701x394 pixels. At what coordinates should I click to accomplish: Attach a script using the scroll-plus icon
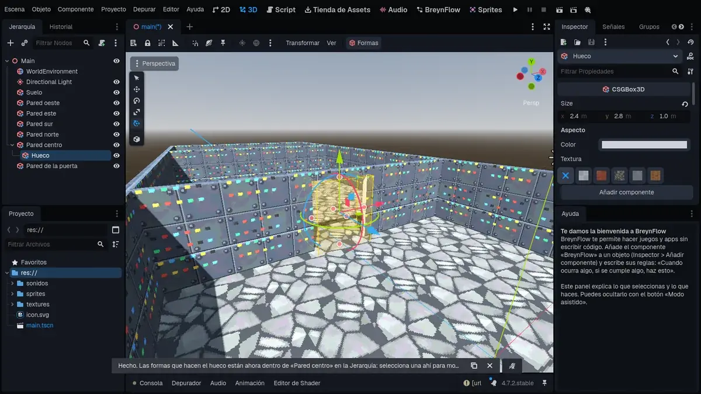pyautogui.click(x=102, y=43)
